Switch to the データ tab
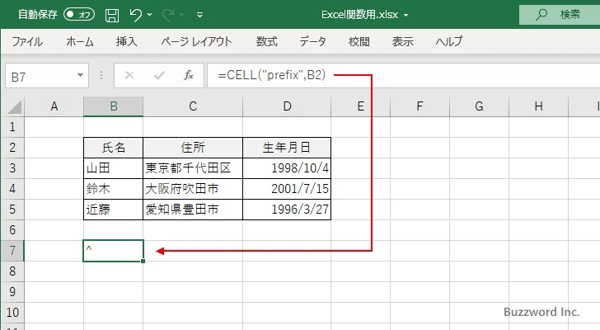 (x=312, y=41)
